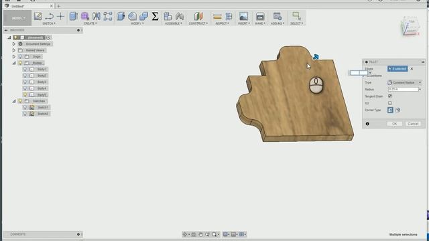Click the Section Analysis inspect icon
Viewport: 429px width, 241px height.
coord(229,16)
